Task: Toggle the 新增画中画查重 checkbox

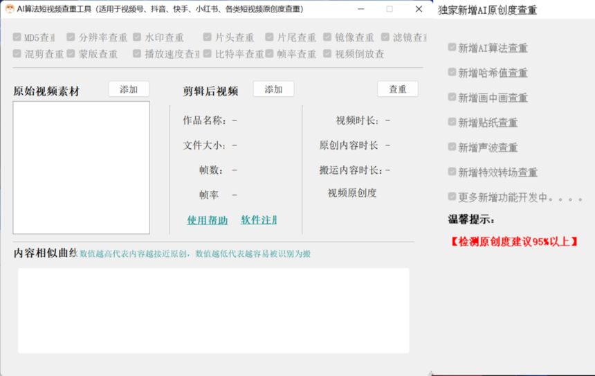Action: click(452, 98)
